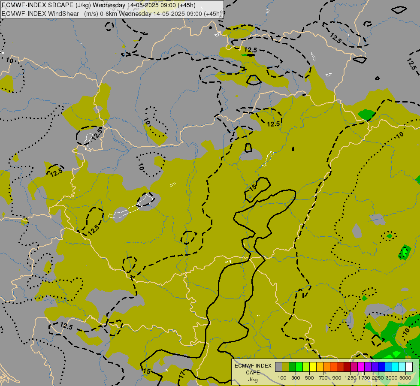Image resolution: width=420 pixels, height=386 pixels.
Task: Pick the white legend swatch after 5000
Action: (409, 367)
